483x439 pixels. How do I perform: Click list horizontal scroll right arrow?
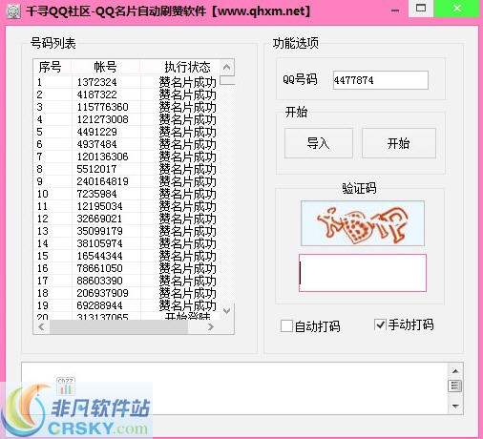click(211, 326)
